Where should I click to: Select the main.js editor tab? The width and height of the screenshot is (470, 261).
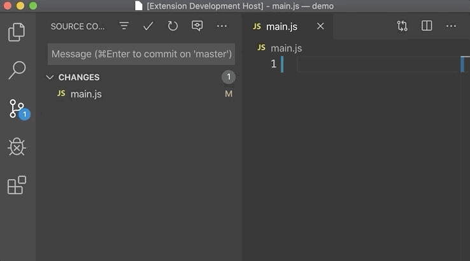[281, 26]
